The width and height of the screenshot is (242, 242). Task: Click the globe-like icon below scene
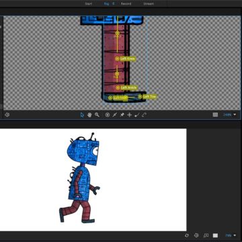[x=196, y=235]
